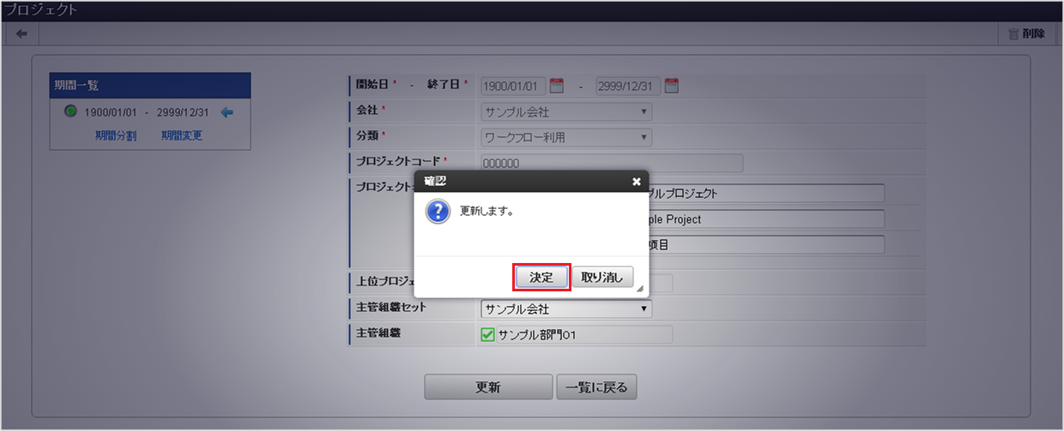The width and height of the screenshot is (1064, 431).
Task: Open the 主管組織セット dropdown
Action: pyautogui.click(x=565, y=308)
